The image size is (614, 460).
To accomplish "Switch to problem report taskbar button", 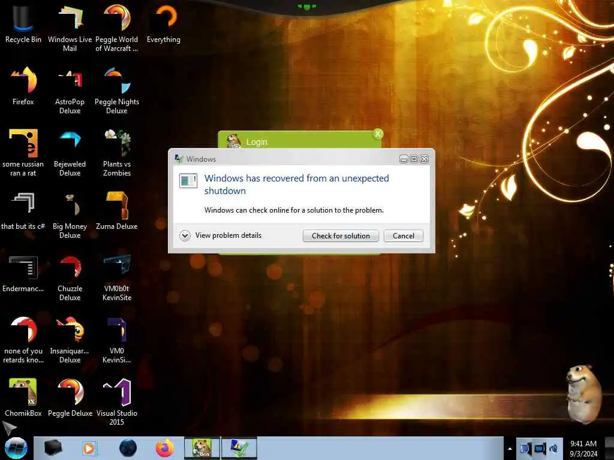I will coord(239,448).
